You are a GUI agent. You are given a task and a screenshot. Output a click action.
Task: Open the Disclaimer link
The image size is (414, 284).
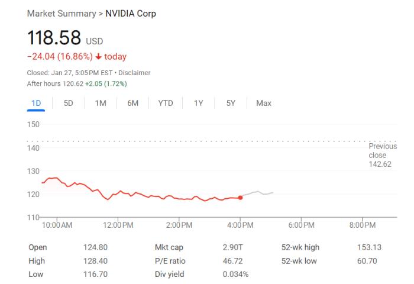click(x=134, y=73)
